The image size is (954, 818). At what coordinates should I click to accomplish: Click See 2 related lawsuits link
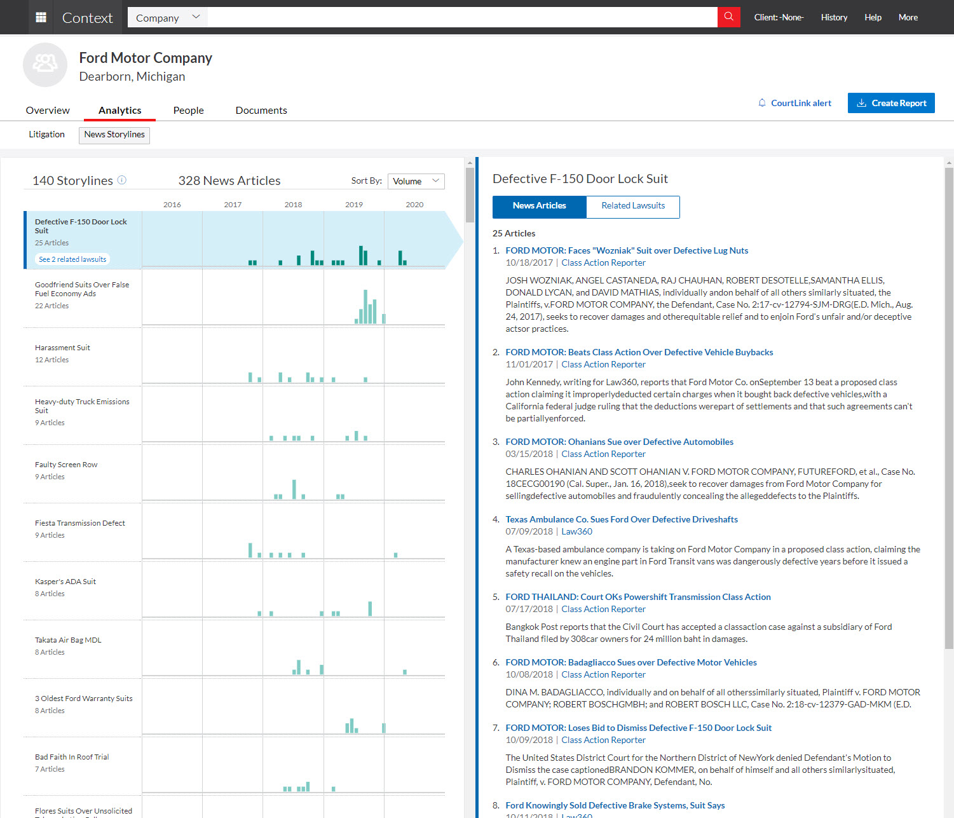click(72, 259)
